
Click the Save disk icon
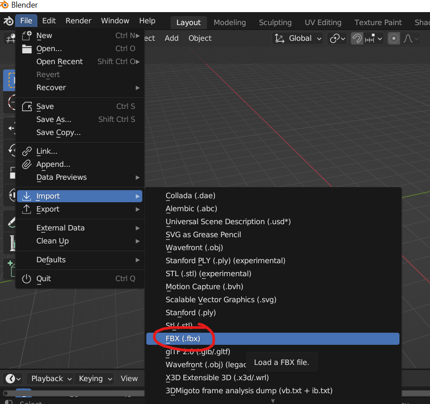coord(26,106)
